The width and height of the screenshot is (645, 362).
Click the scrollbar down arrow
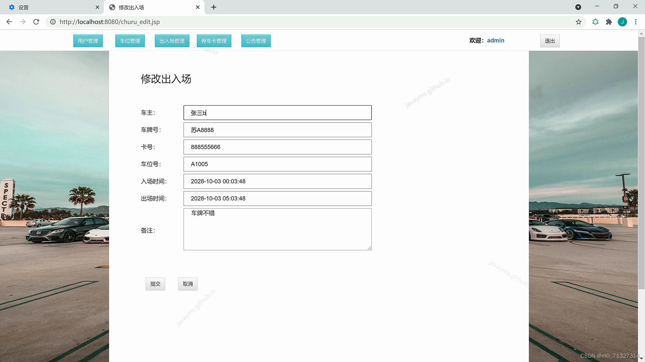tap(641, 359)
